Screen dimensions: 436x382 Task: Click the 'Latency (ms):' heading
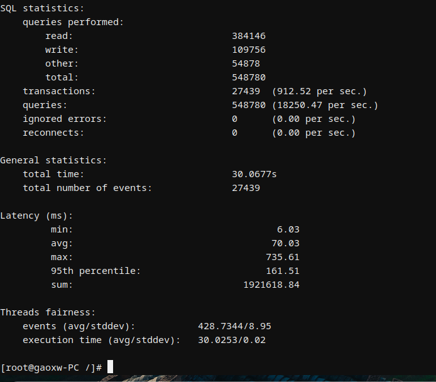pos(36,216)
